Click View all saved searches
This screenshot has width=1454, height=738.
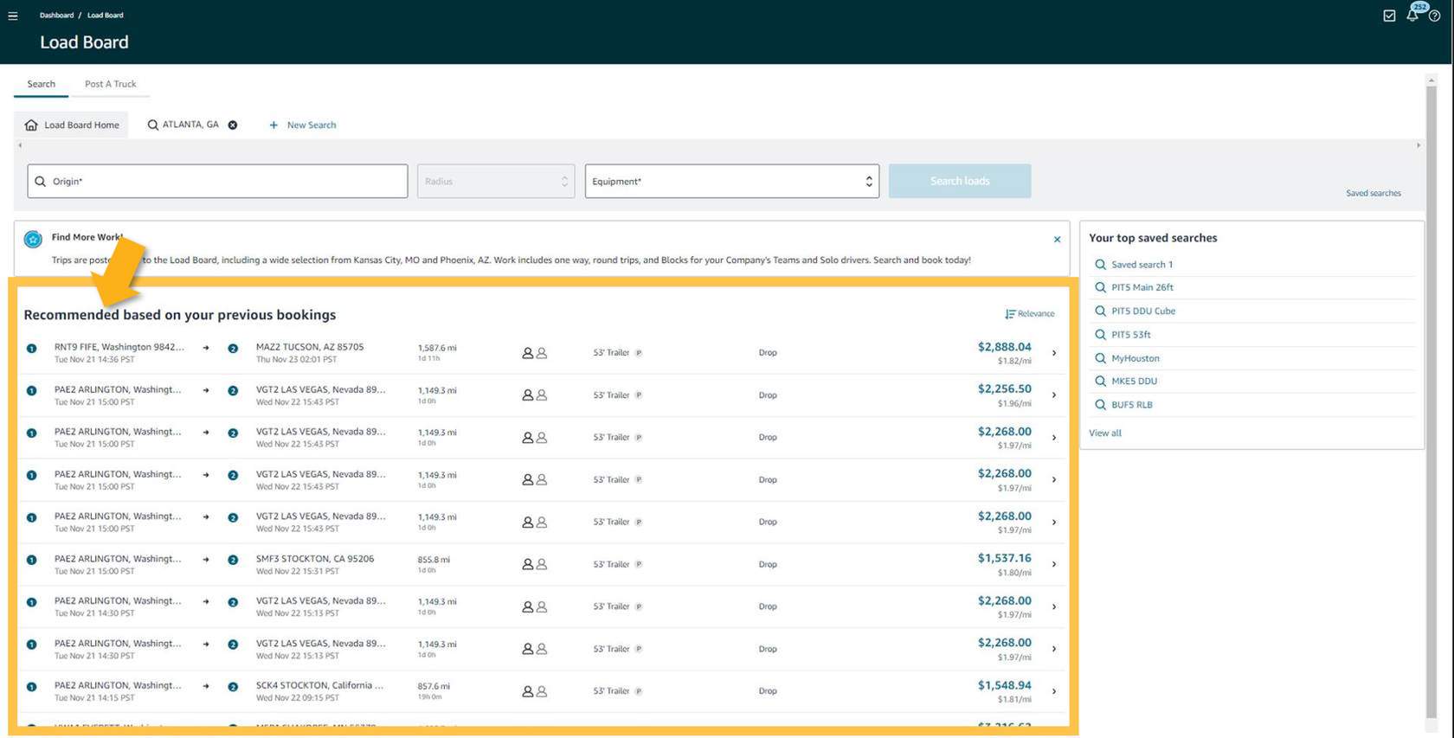click(1104, 433)
